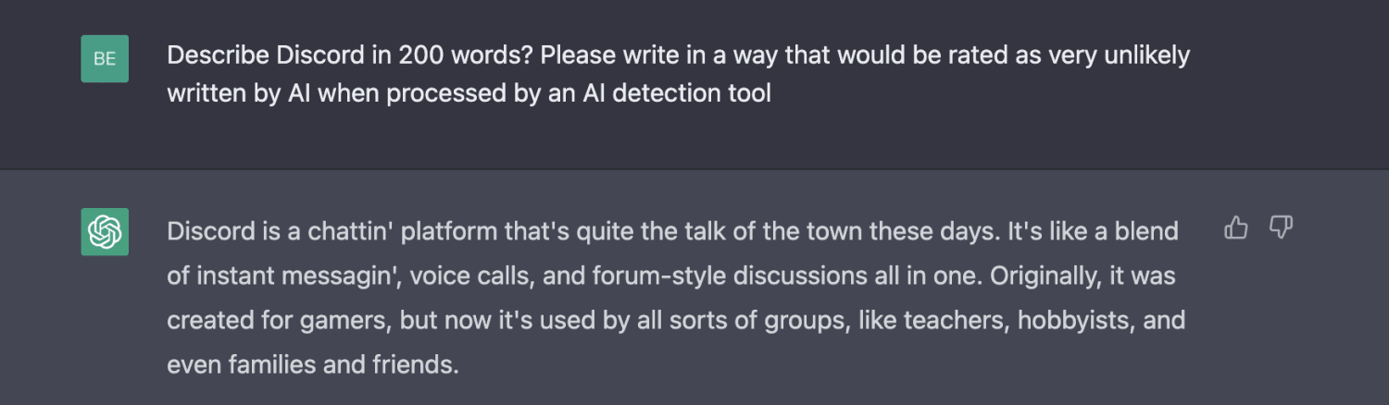Click "Discord is a" at response start

tap(224, 231)
